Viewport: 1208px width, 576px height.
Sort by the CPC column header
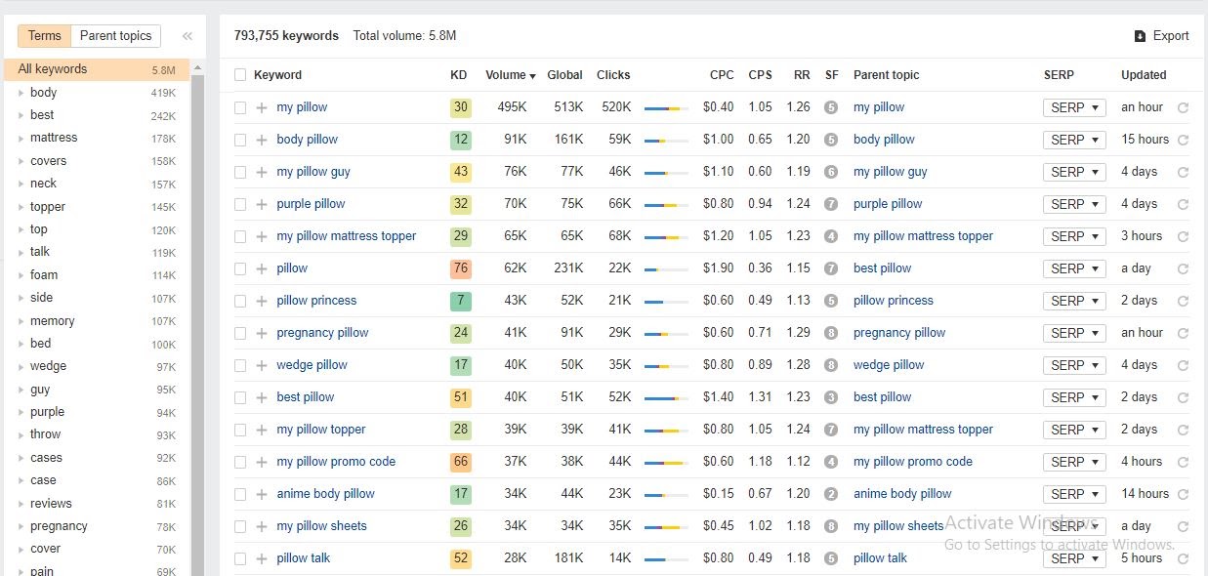coord(722,75)
